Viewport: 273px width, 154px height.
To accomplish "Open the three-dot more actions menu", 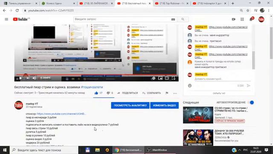I will click(x=175, y=93).
